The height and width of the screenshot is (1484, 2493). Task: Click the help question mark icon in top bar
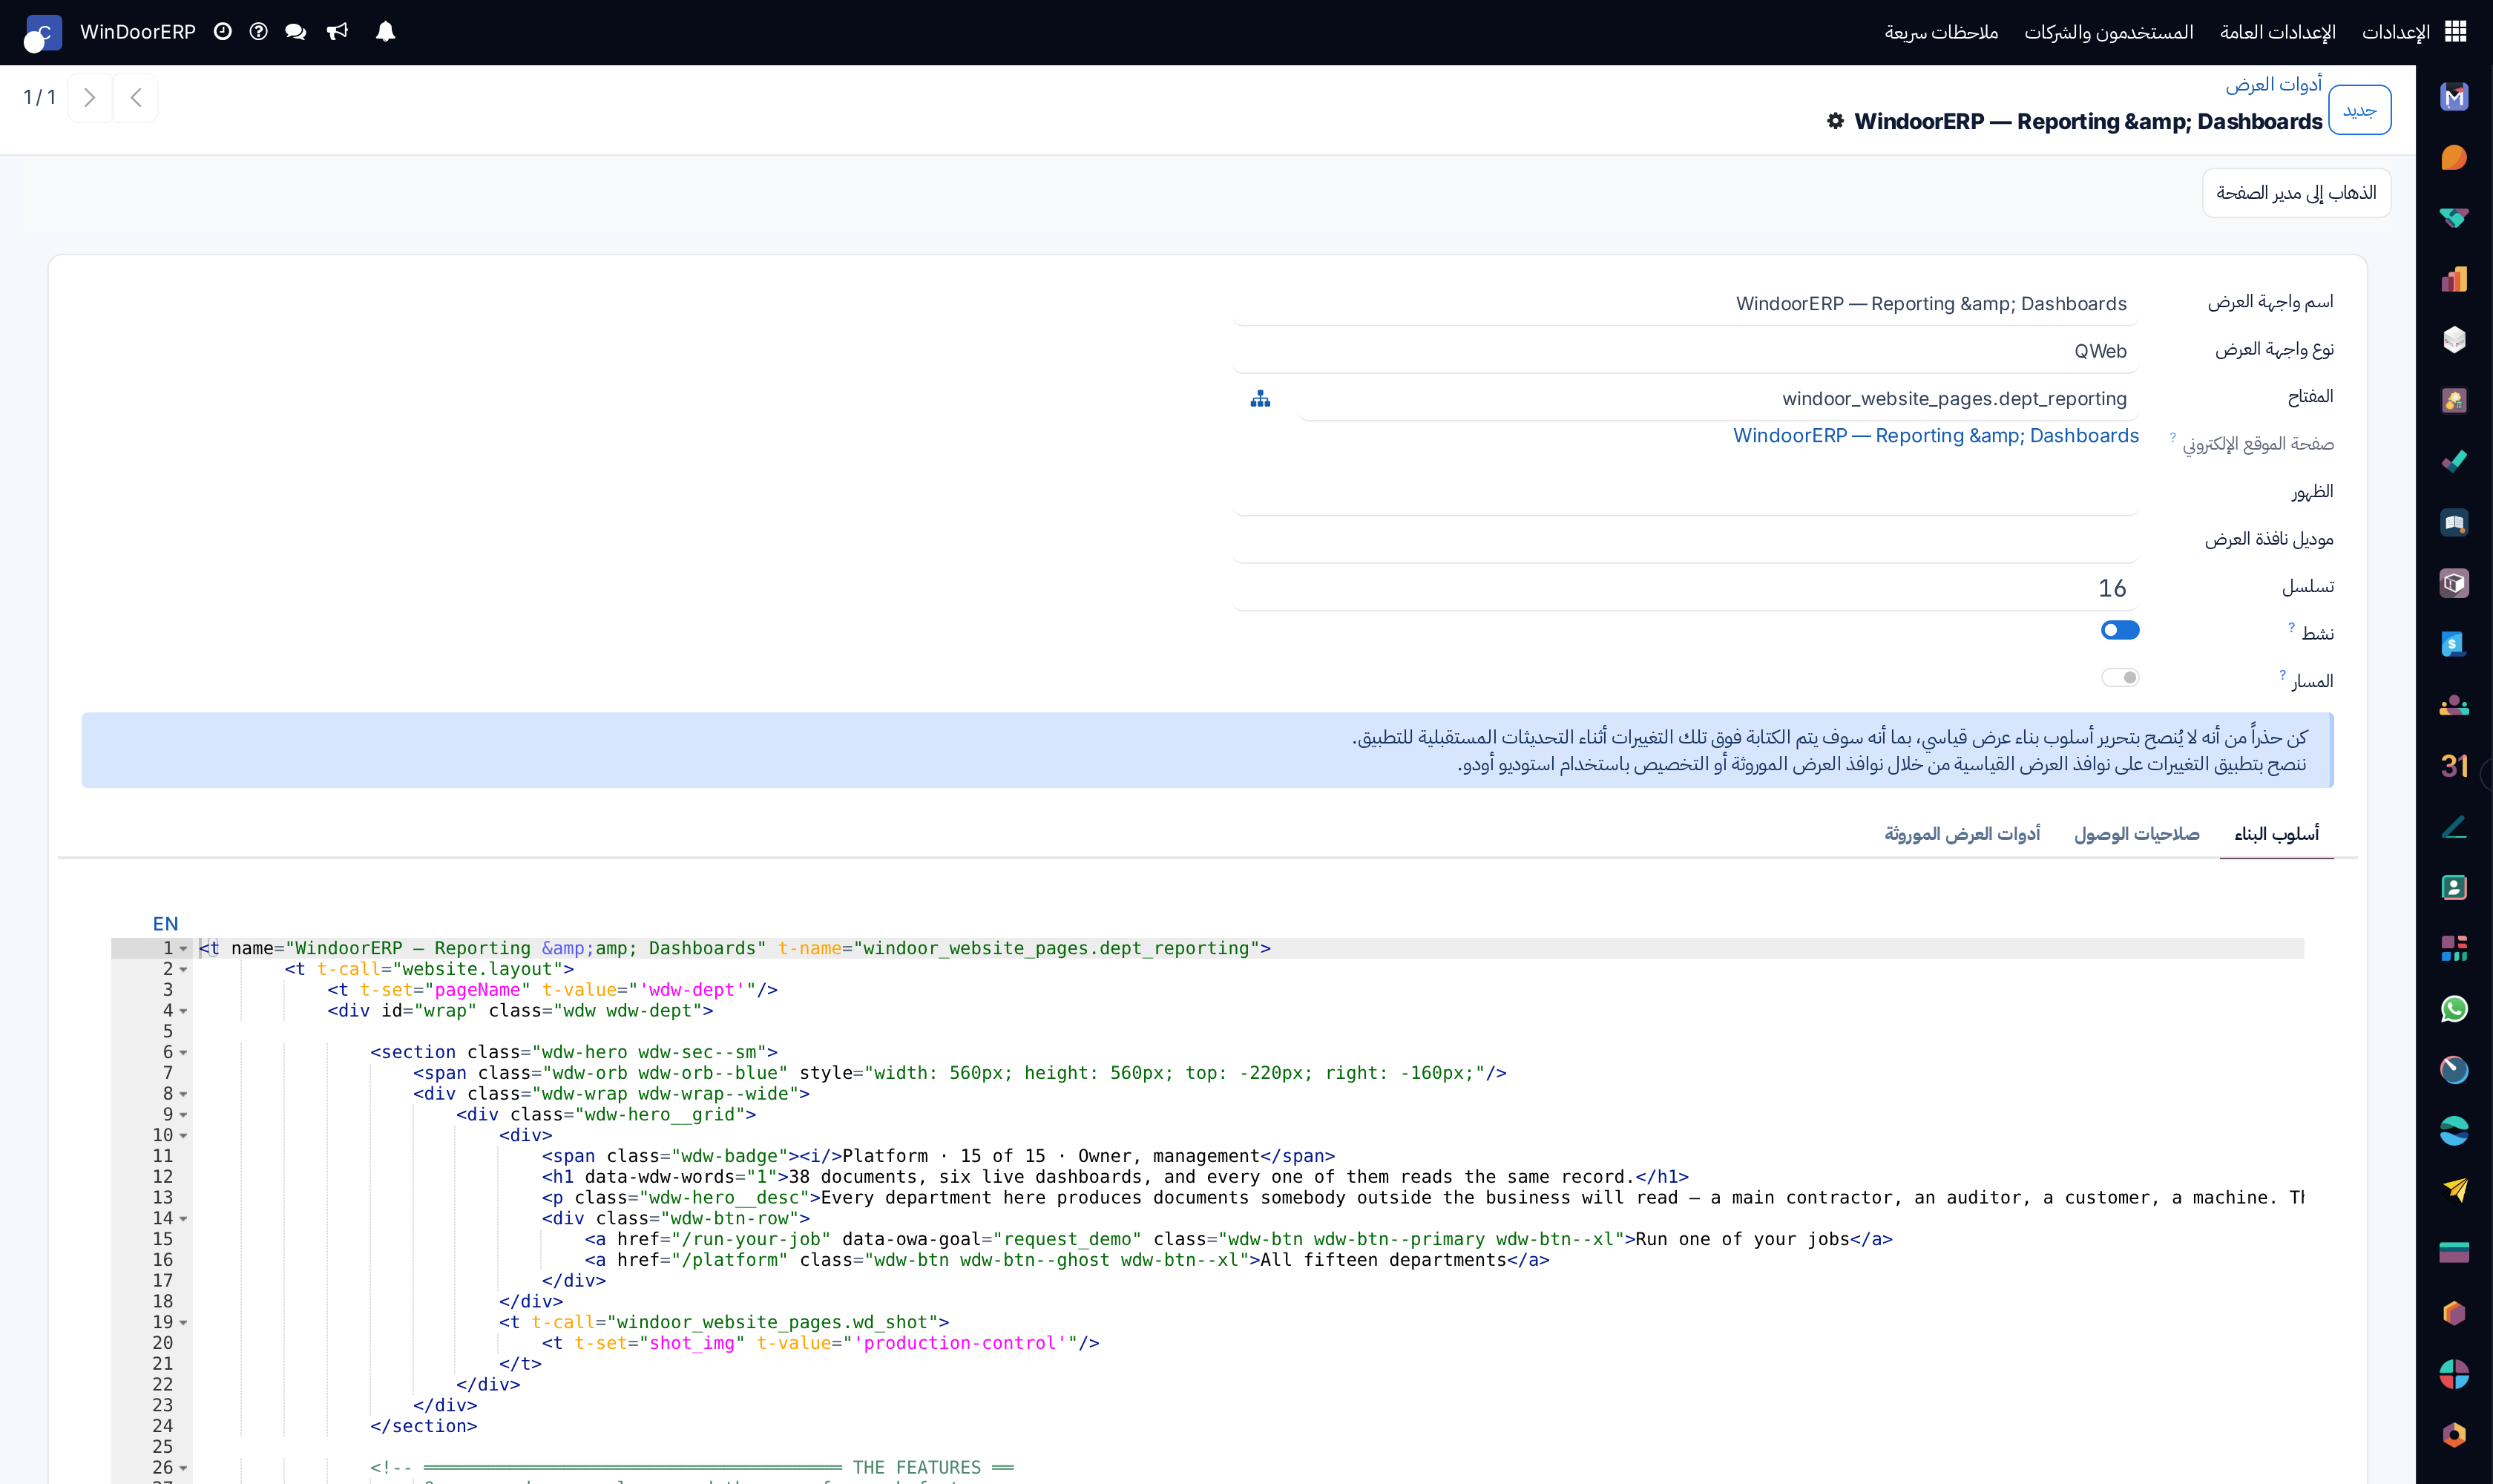[259, 32]
